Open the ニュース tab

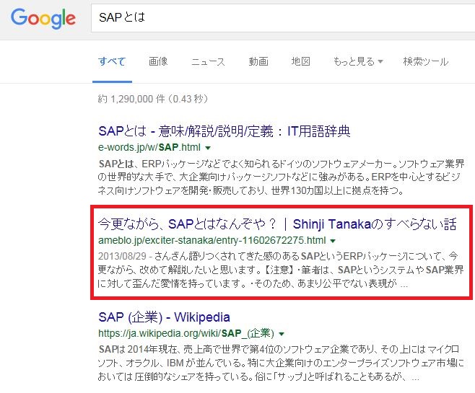[x=208, y=61]
